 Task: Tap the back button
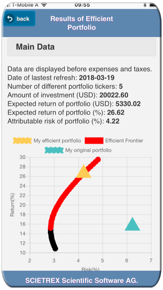[19, 19]
